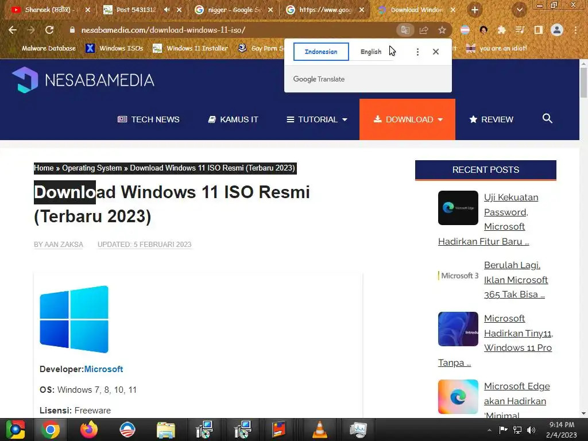Open the Start button on taskbar
Image resolution: width=588 pixels, height=441 pixels.
(x=16, y=430)
